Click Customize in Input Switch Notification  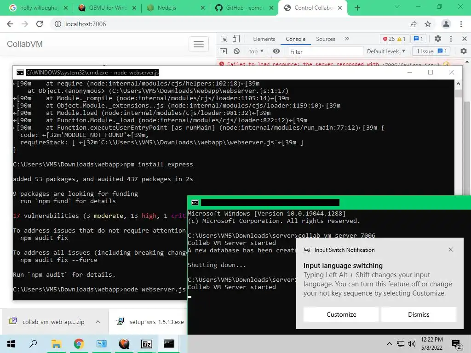click(341, 314)
